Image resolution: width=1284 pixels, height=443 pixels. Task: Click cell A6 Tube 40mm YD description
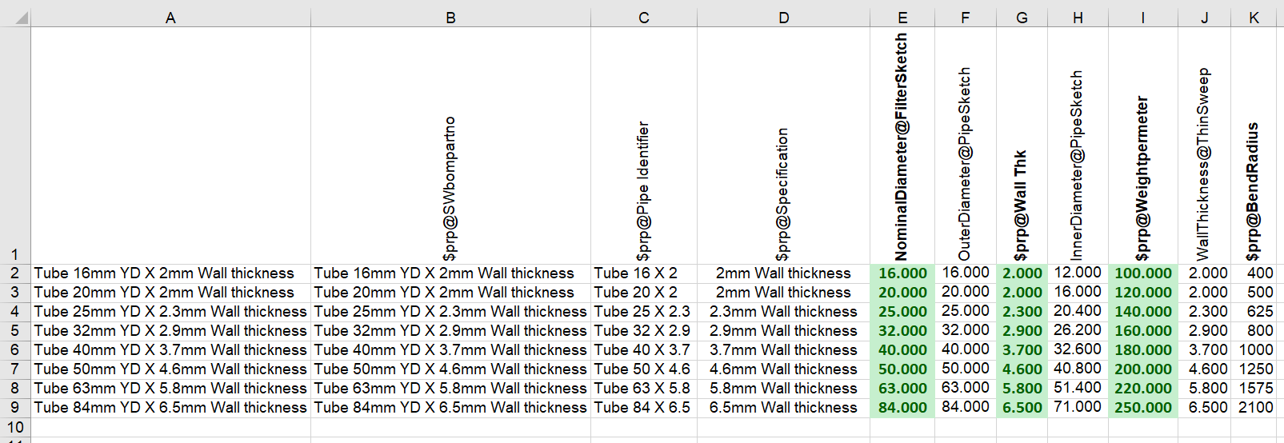[170, 349]
